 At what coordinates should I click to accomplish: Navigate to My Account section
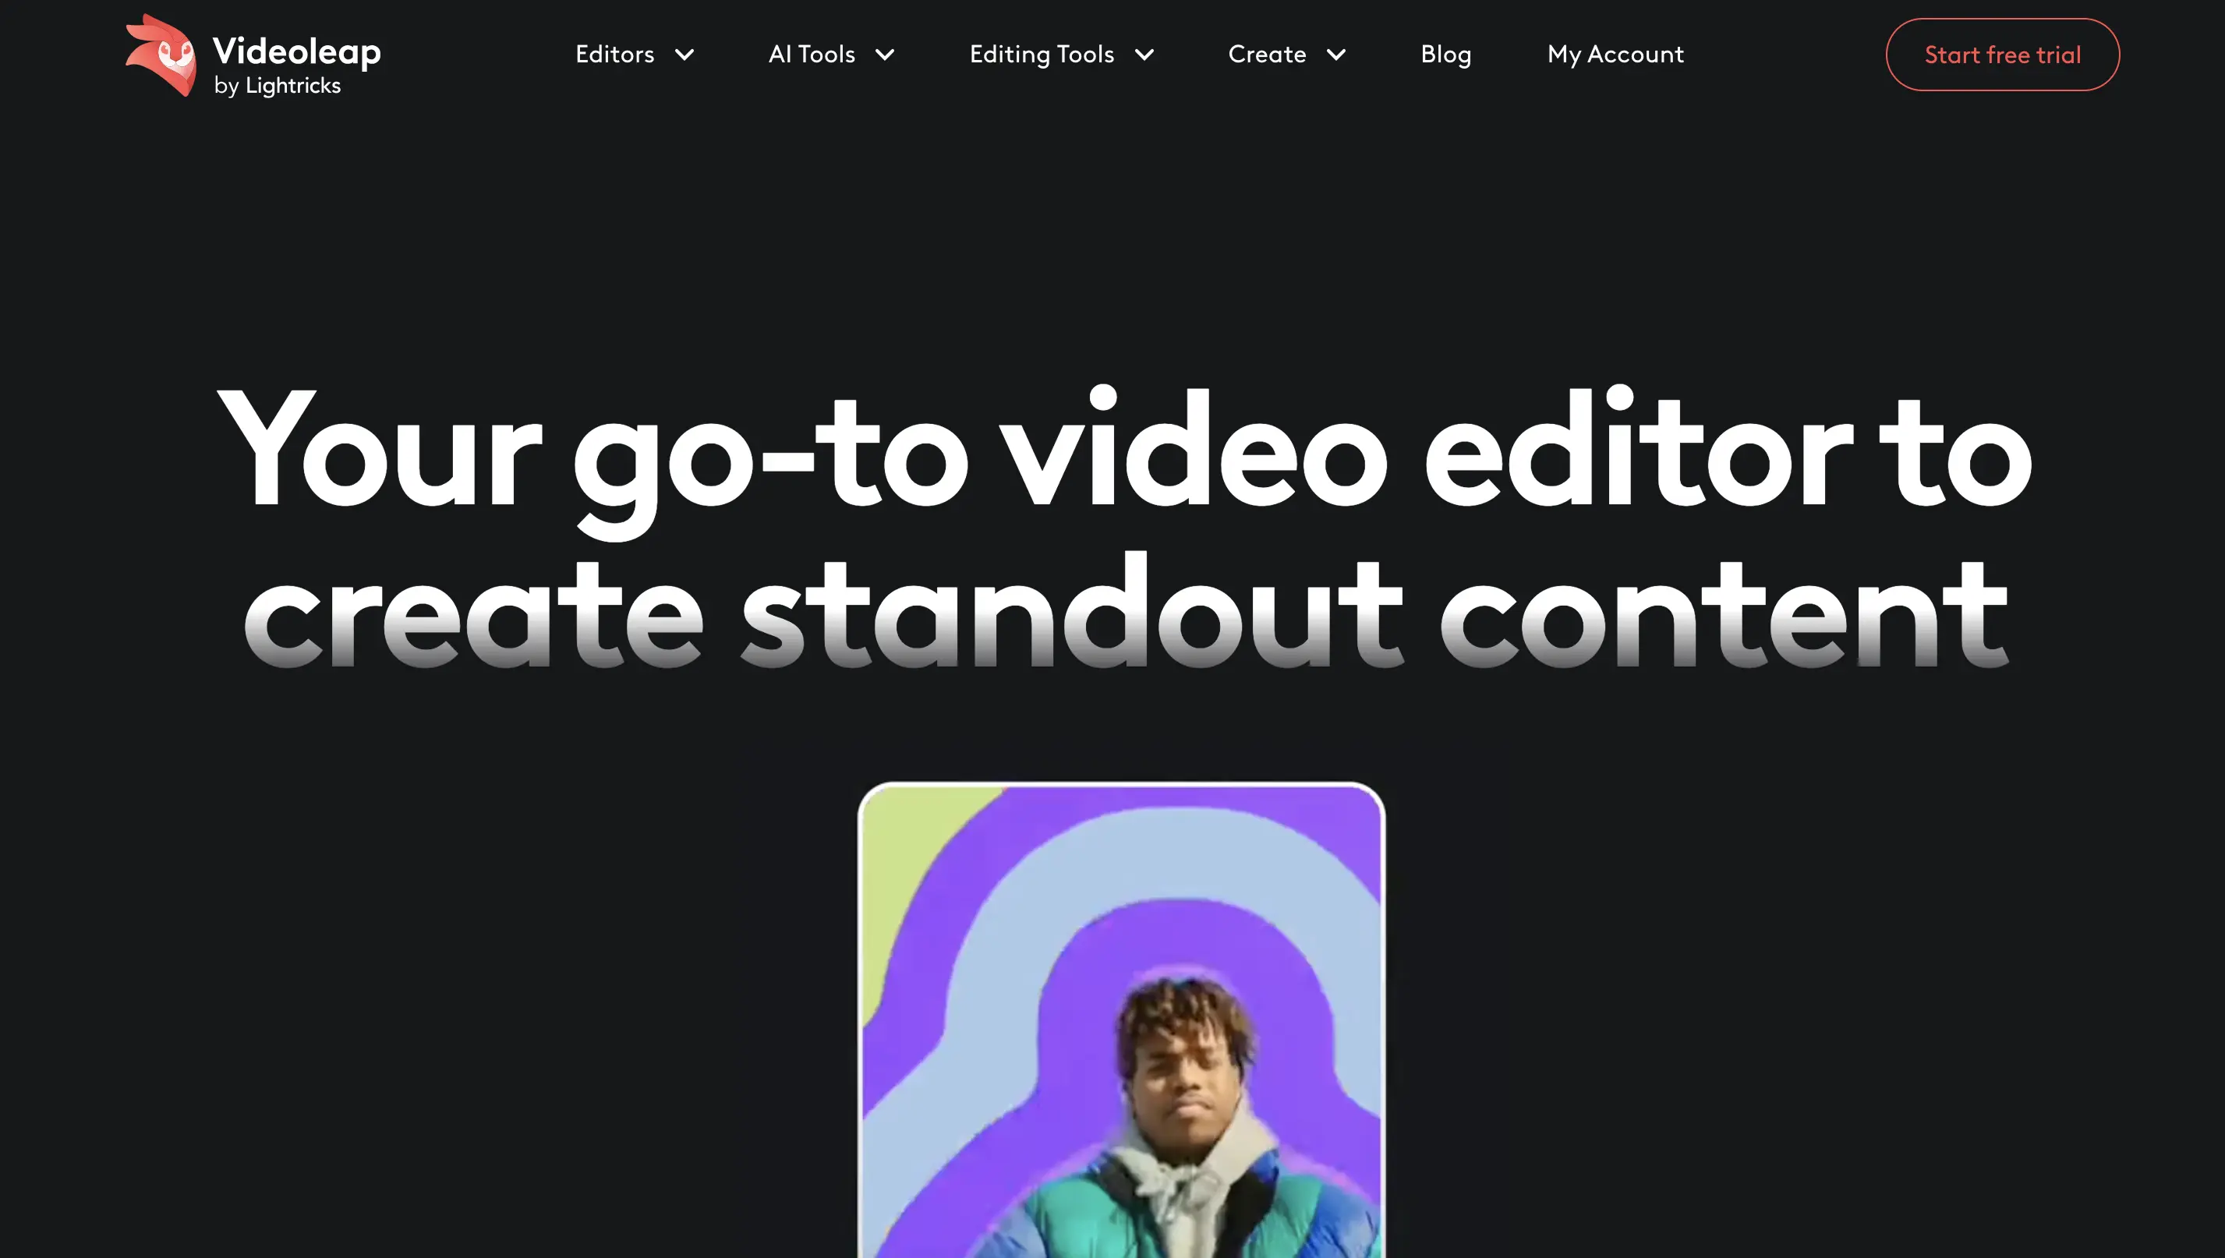[1615, 54]
